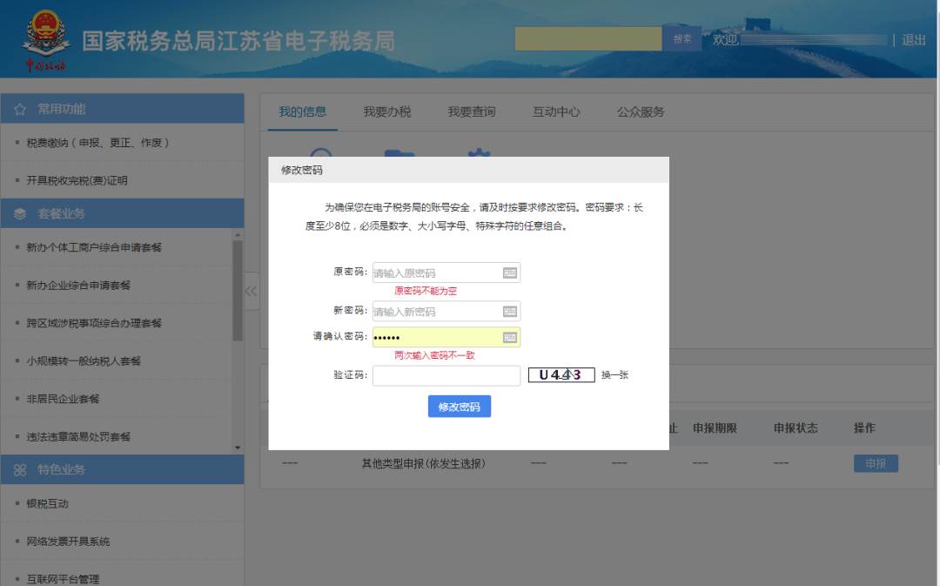Screen dimensions: 940x586
Task: Click the sidebar scroll up arrow
Action: (x=238, y=234)
